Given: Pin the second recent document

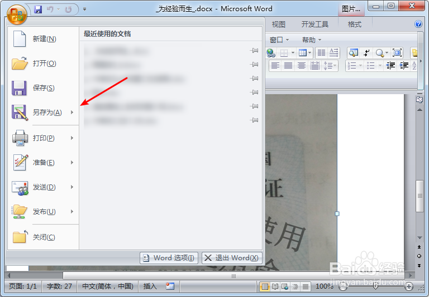Looking at the screenshot, I should [254, 65].
